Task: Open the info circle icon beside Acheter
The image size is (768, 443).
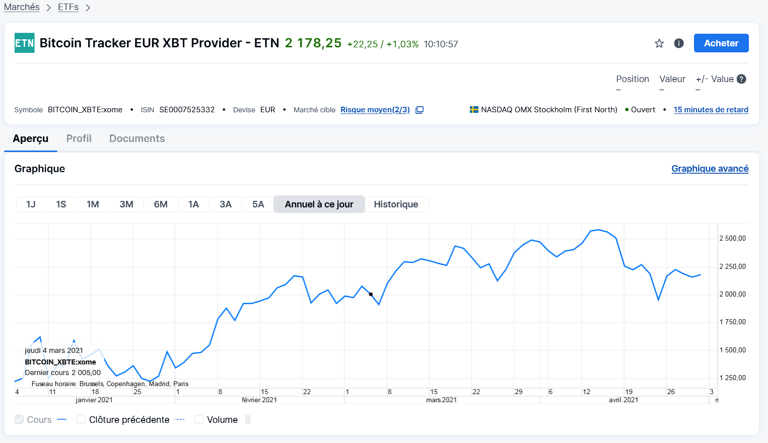Action: coord(679,43)
